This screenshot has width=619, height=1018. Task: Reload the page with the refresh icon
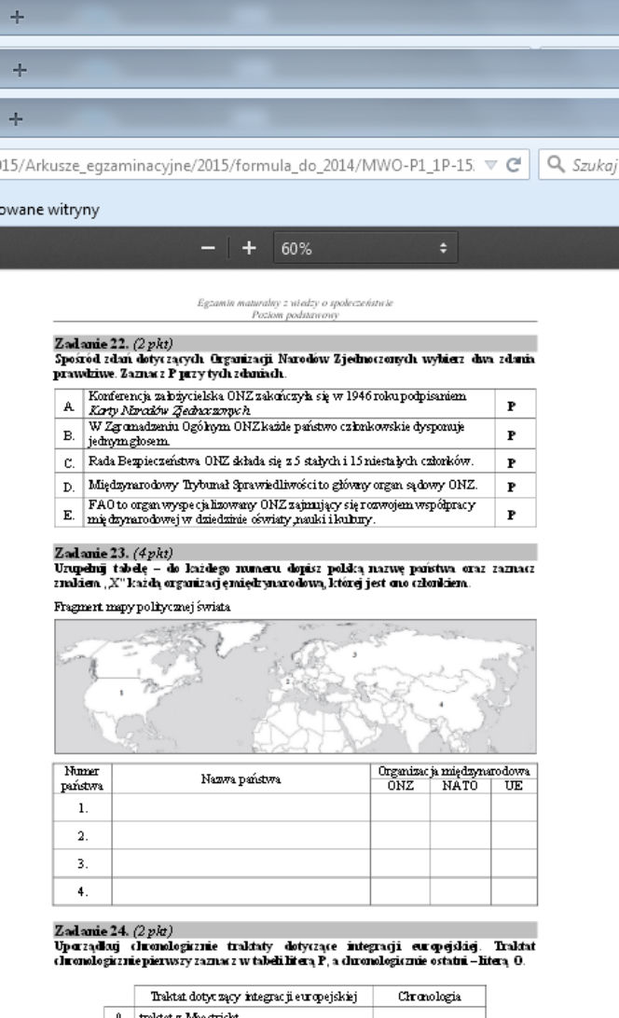click(514, 165)
